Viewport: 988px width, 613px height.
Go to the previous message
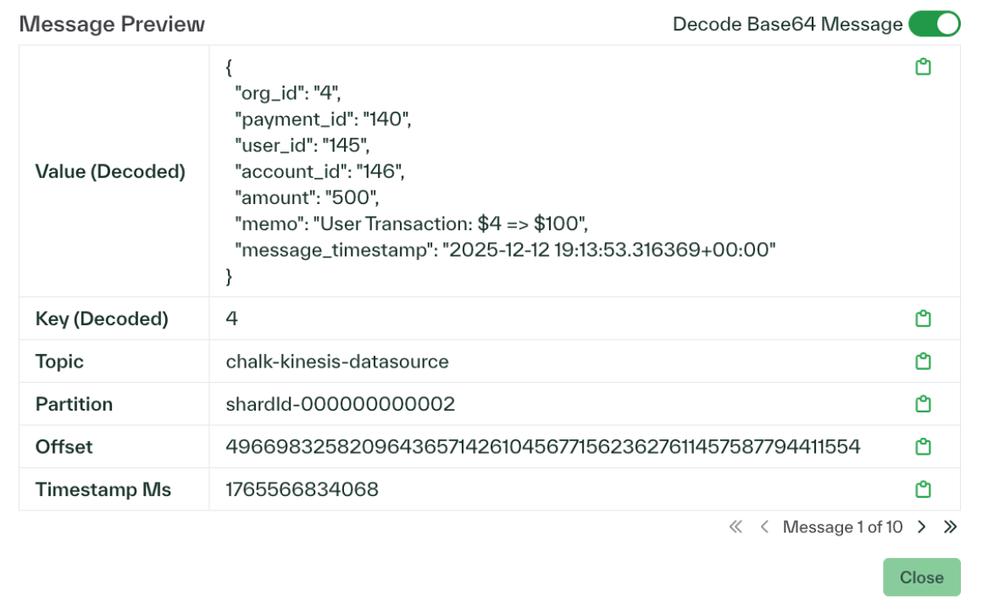tap(763, 527)
